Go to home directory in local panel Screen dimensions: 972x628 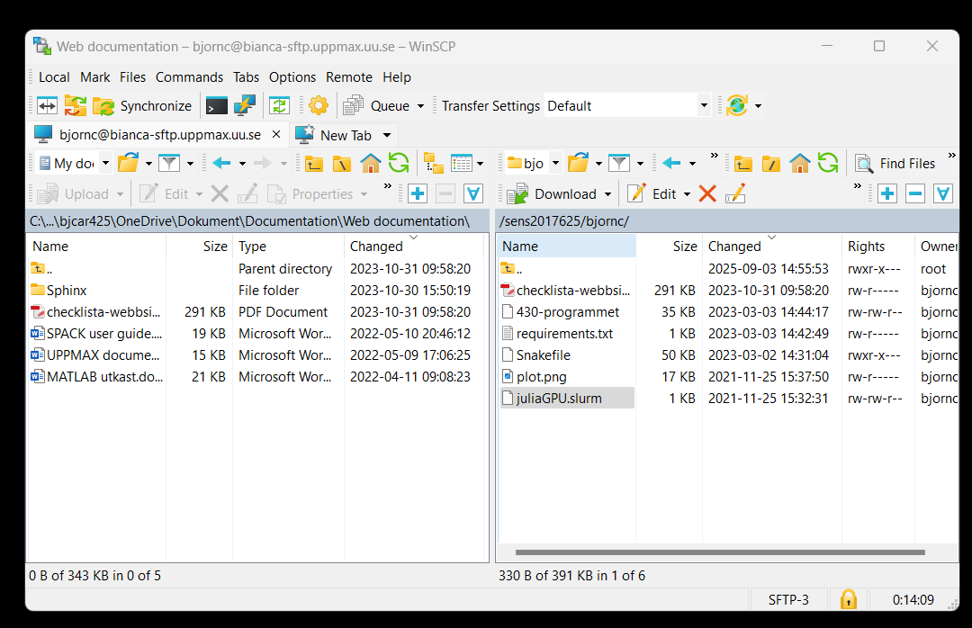pyautogui.click(x=369, y=163)
